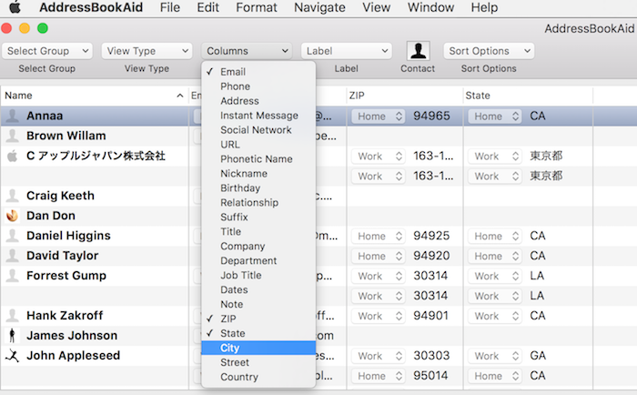Open the Select Group dropdown
The image size is (637, 395).
tap(47, 51)
